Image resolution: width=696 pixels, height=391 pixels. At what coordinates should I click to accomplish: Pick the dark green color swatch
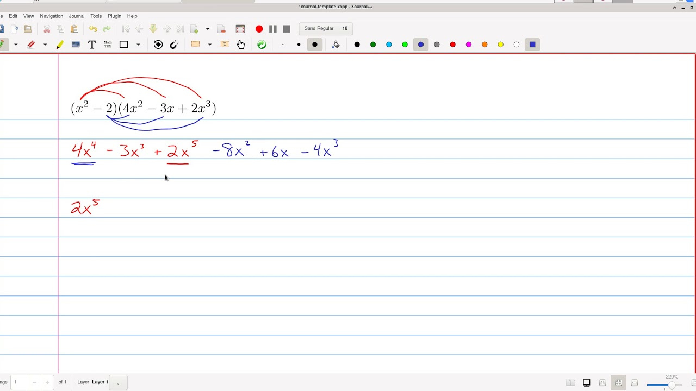click(373, 45)
